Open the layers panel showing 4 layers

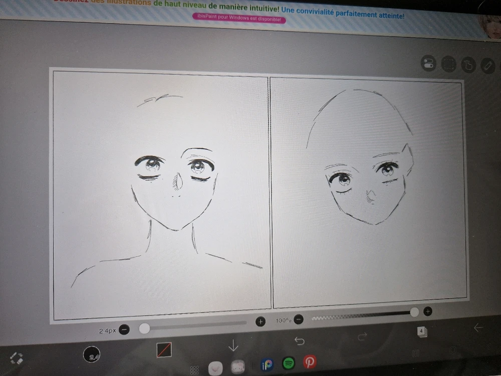[422, 331]
